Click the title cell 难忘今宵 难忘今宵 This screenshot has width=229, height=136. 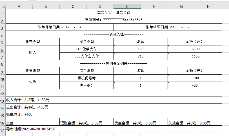coord(114,13)
